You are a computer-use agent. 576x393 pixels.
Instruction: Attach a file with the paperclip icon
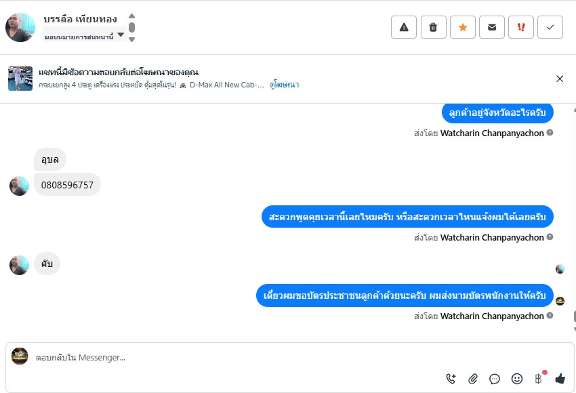(474, 379)
